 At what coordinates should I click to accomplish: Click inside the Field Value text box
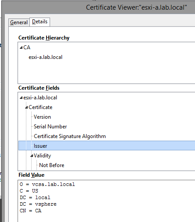(x=106, y=201)
